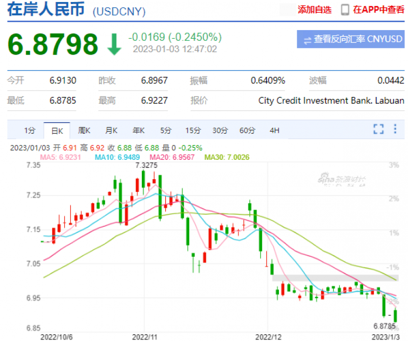Click the current price 6.8798
408x341 pixels.
click(53, 44)
